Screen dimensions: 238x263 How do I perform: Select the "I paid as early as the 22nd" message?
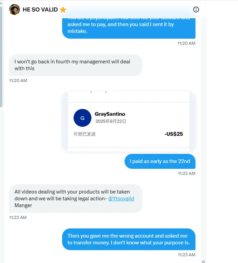[x=160, y=161]
